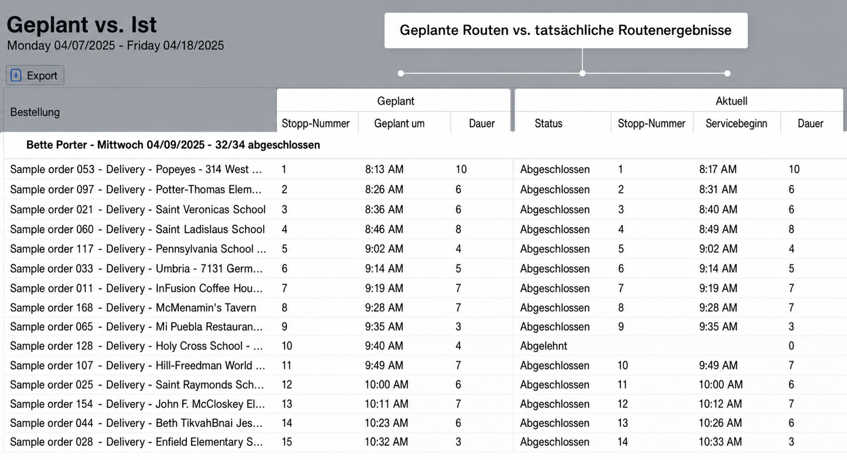The height and width of the screenshot is (460, 847).
Task: Click service start time 10:12 AM
Action: (721, 404)
